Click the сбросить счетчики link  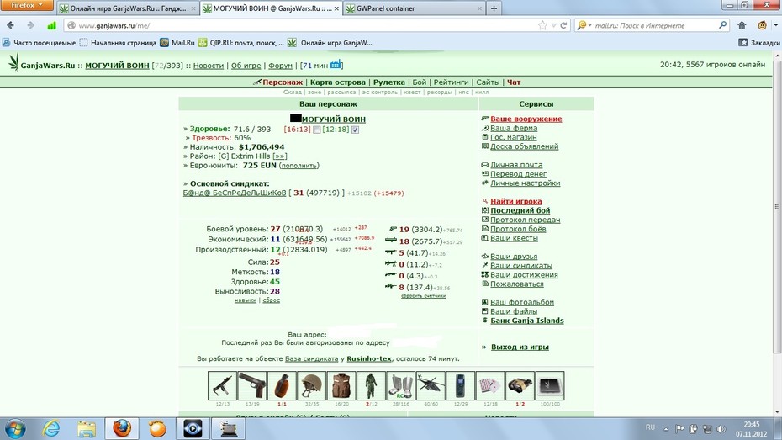(423, 296)
